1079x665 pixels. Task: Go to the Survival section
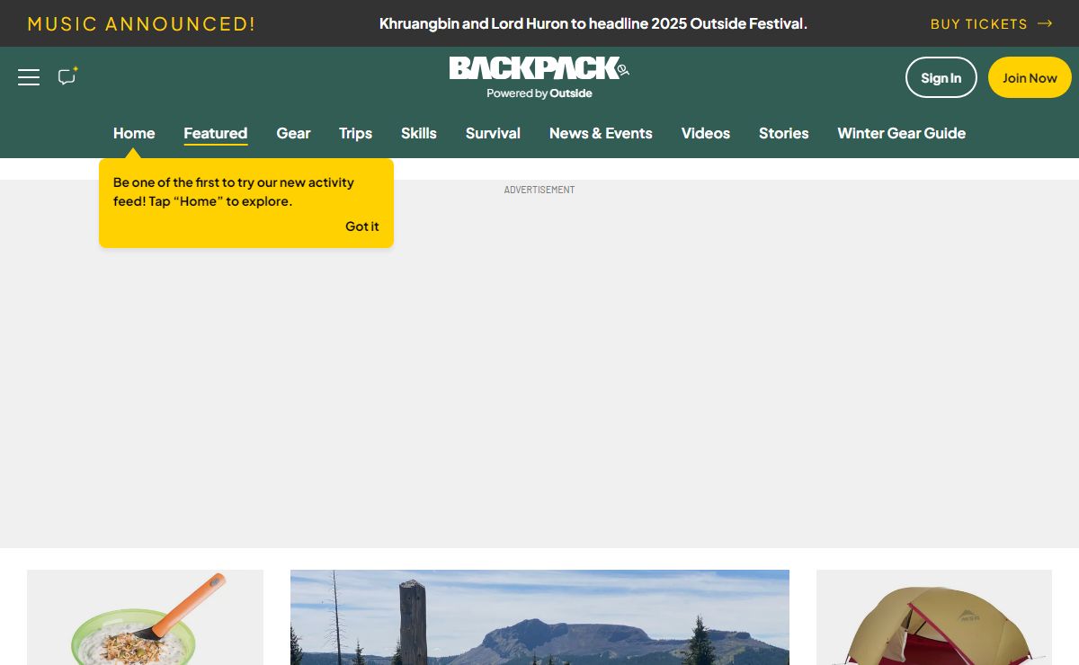pyautogui.click(x=493, y=133)
